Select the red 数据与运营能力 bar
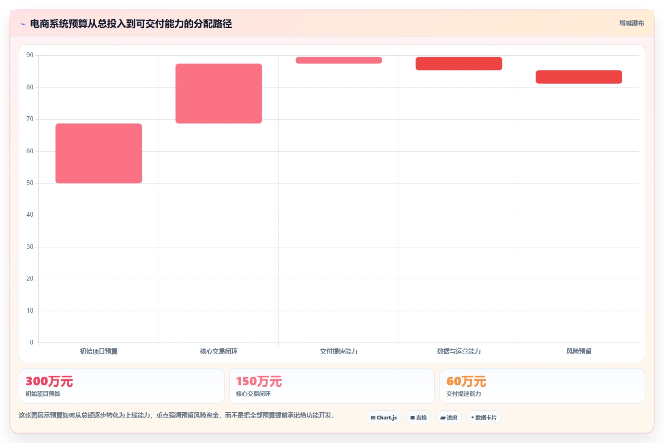 pyautogui.click(x=459, y=63)
